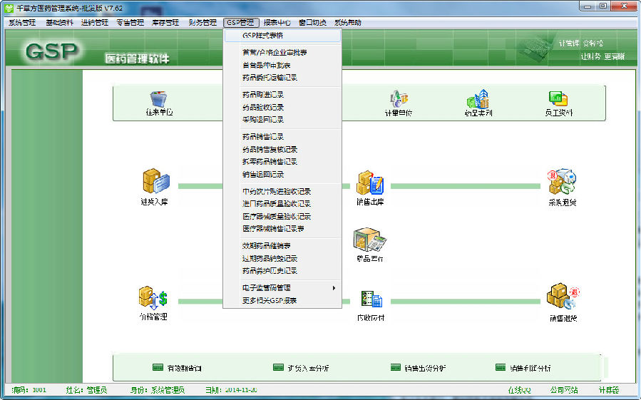Click the 销售利润分析 button at bottom
The height and width of the screenshot is (400, 641).
click(x=523, y=368)
